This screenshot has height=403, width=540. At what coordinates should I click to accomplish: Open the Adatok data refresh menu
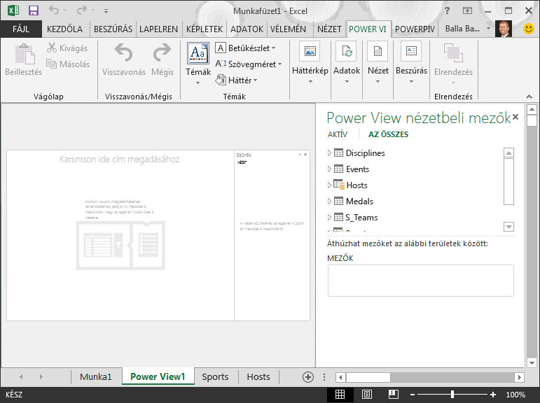point(347,63)
